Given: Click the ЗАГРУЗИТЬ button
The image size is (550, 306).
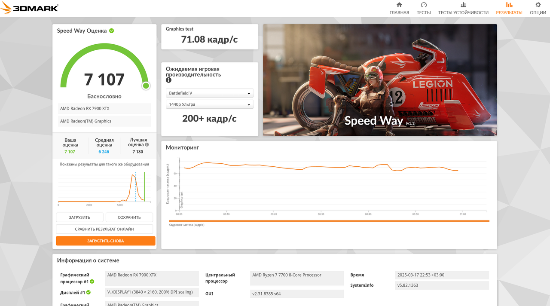Looking at the screenshot, I should coord(79,217).
